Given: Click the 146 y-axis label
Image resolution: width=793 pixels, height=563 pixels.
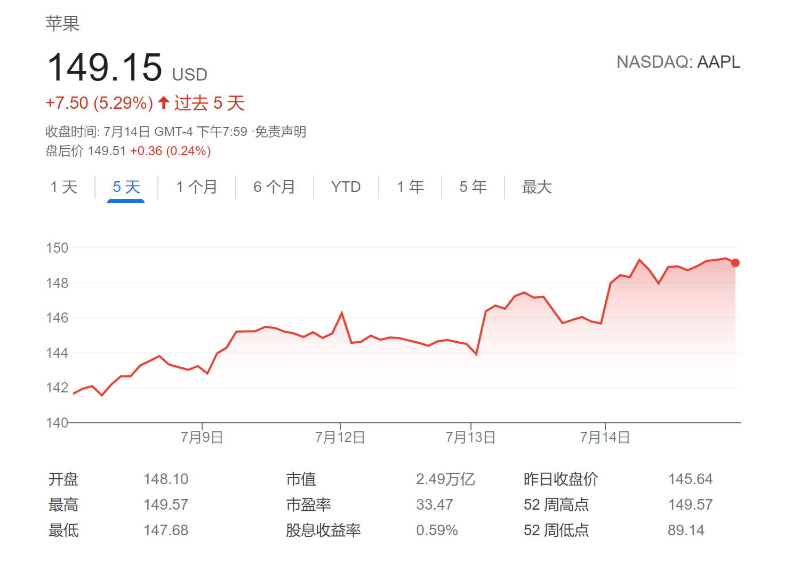Looking at the screenshot, I should pyautogui.click(x=57, y=318).
